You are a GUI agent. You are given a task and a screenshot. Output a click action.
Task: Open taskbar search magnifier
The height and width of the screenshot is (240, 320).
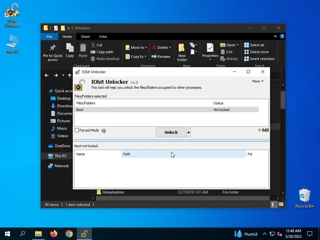coord(22,234)
